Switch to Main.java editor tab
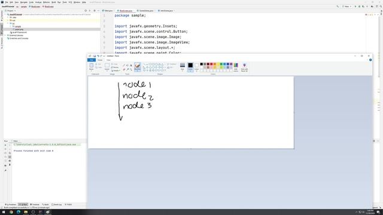The height and width of the screenshot is (215, 383). 108,11
